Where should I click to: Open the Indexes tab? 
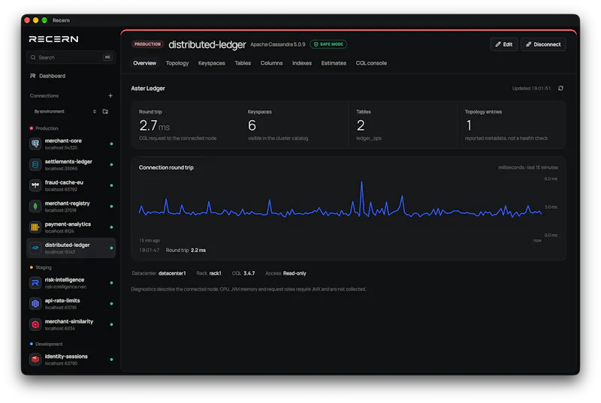(302, 63)
